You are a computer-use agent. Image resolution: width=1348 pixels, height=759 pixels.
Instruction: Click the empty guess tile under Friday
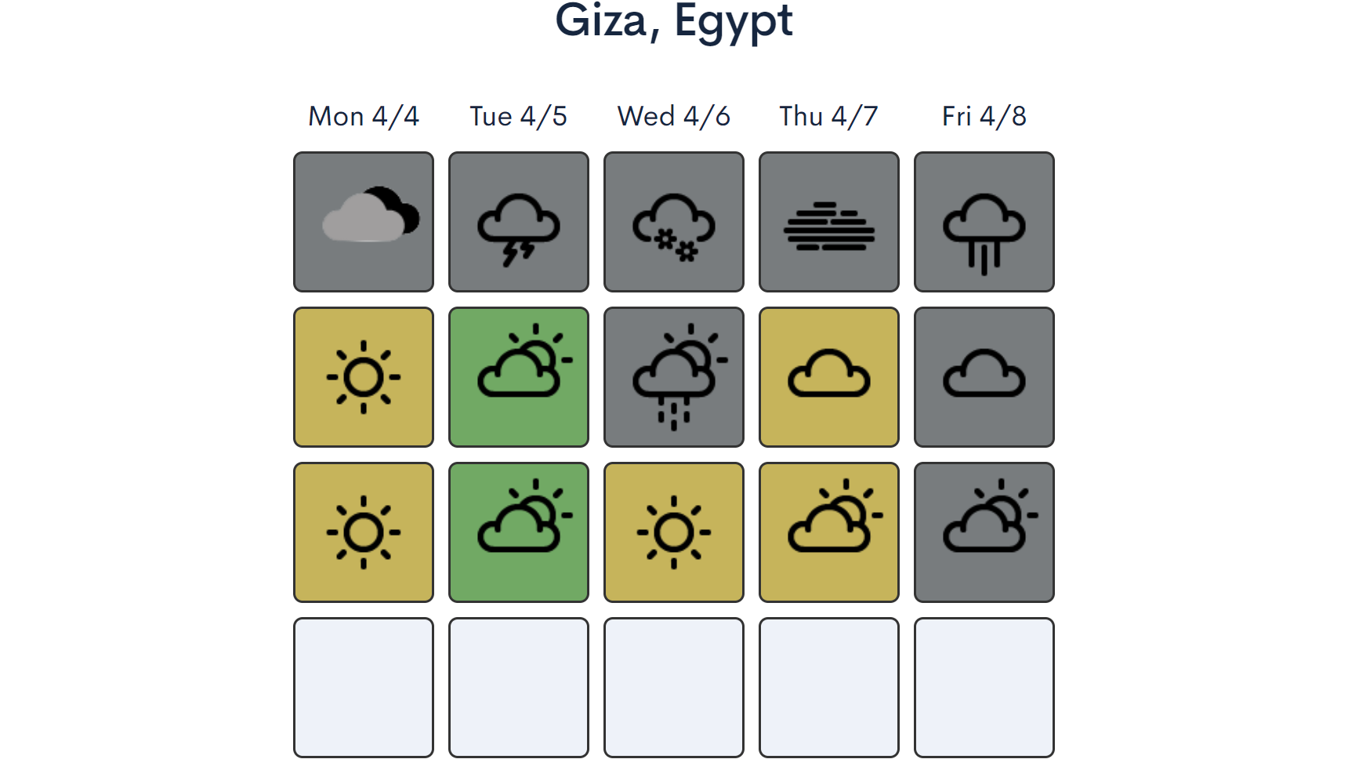point(984,688)
